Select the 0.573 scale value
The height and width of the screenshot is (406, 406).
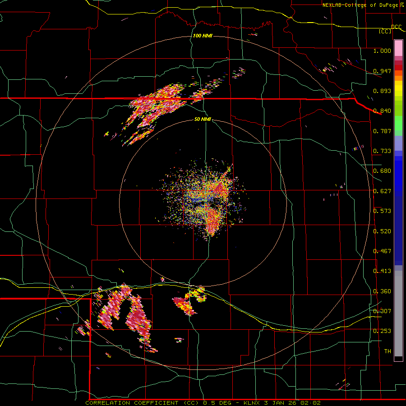[382, 211]
